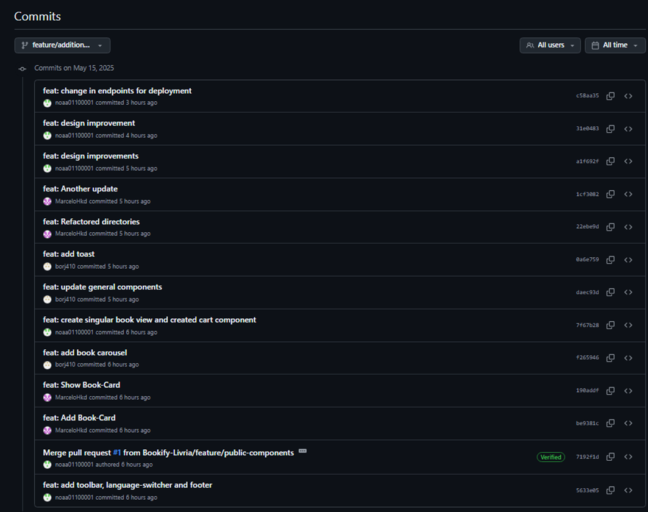Browse repository at commit daec93d

(x=628, y=292)
